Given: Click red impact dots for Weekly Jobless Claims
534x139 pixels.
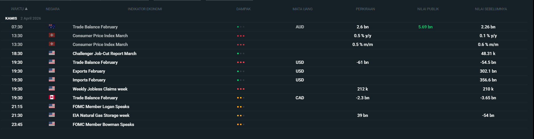Looking at the screenshot, I should [x=241, y=89].
